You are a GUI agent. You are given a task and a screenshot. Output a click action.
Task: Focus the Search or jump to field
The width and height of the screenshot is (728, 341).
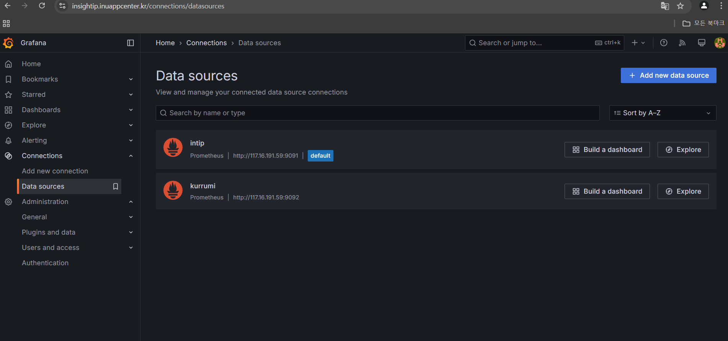[x=544, y=43]
